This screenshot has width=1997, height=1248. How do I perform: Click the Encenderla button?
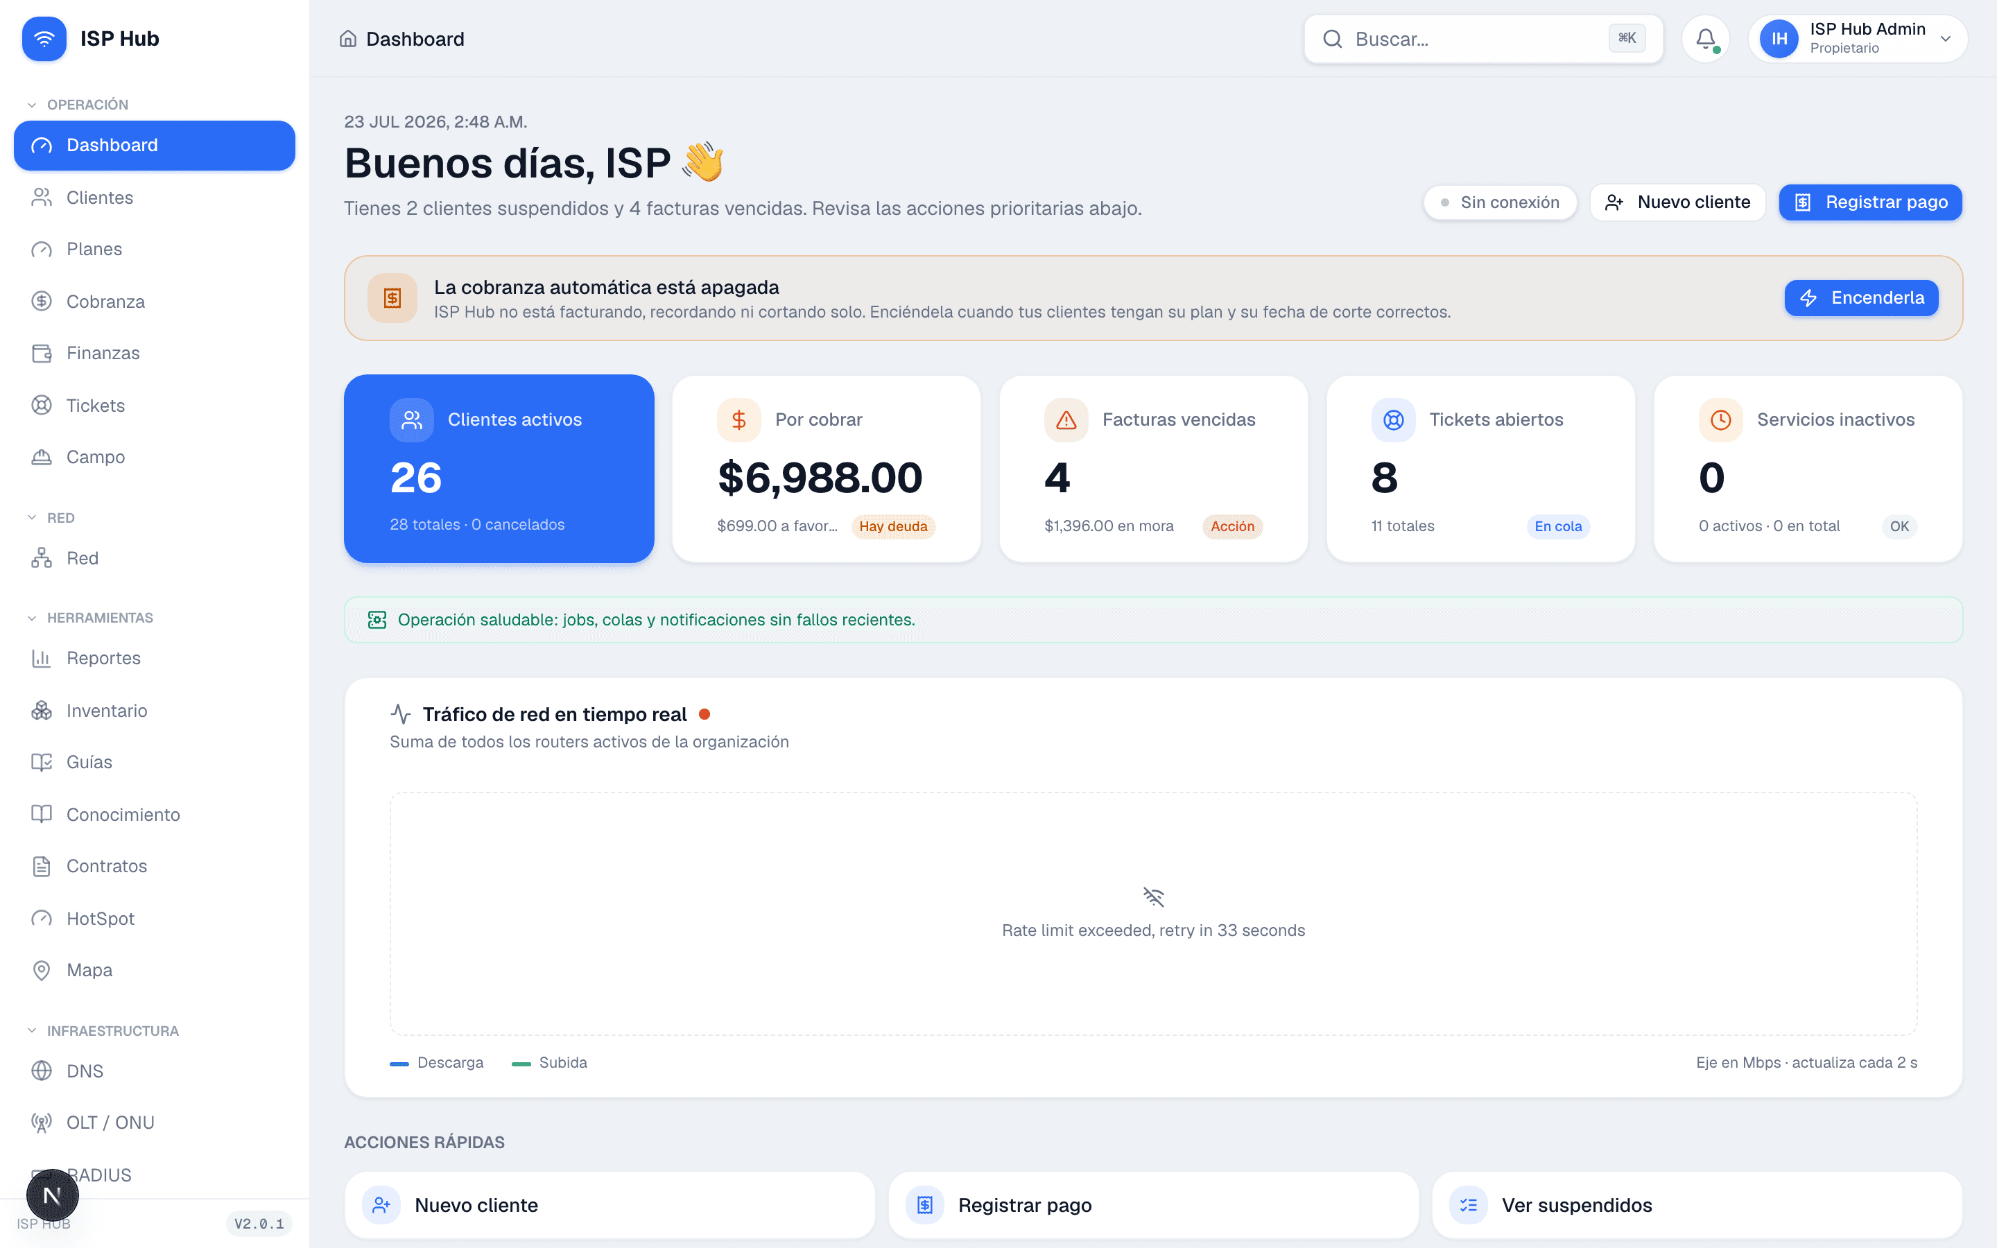pyautogui.click(x=1861, y=298)
